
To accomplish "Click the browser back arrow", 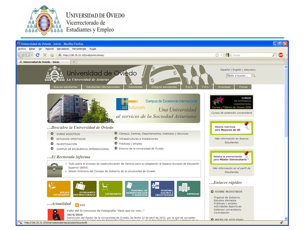I will click(x=21, y=55).
